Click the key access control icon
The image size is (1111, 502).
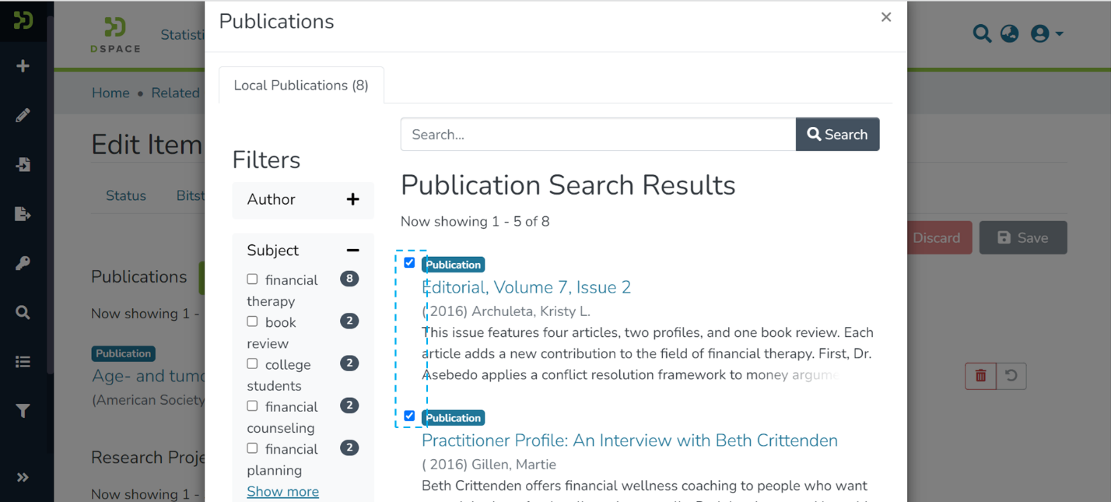point(23,264)
